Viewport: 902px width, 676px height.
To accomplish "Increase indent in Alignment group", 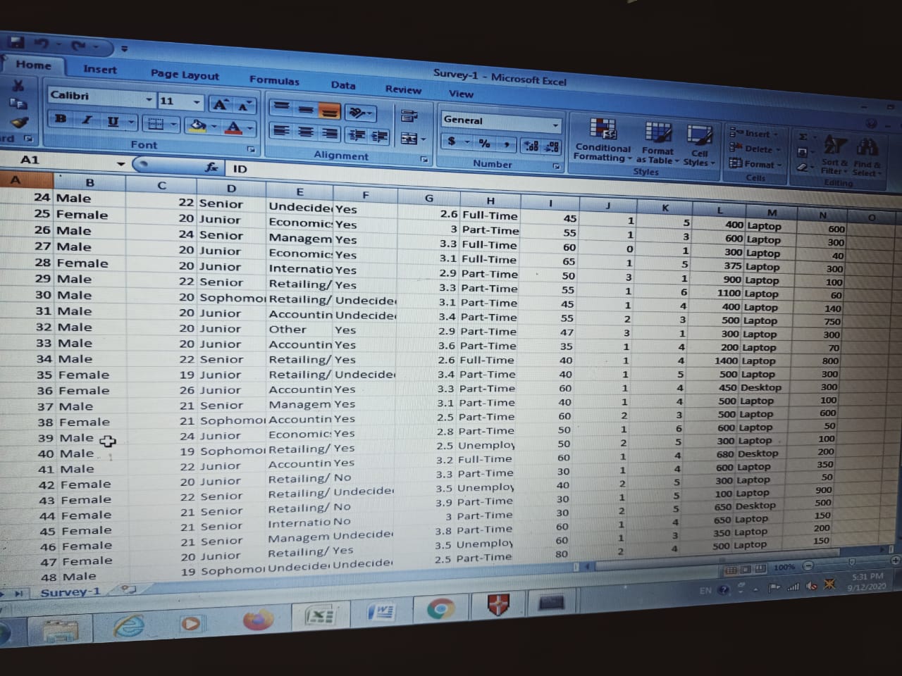I will point(380,137).
